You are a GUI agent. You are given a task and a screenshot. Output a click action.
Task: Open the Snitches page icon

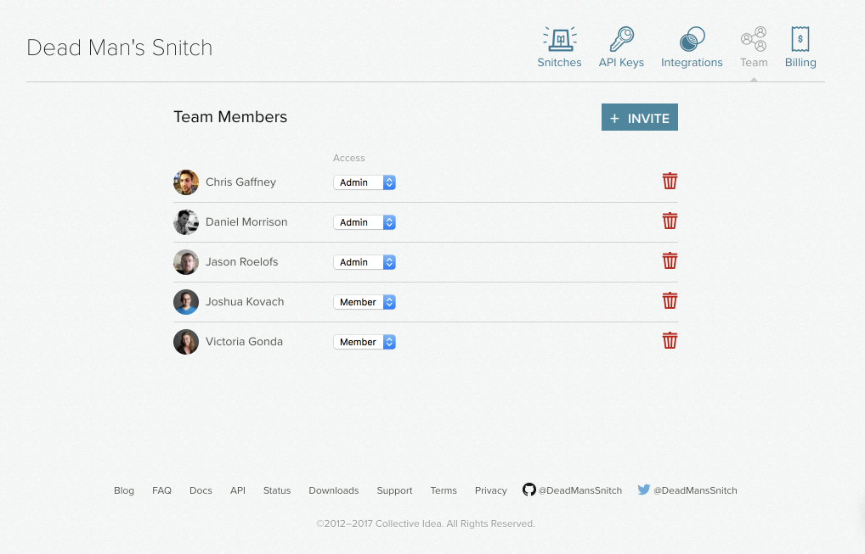point(559,39)
